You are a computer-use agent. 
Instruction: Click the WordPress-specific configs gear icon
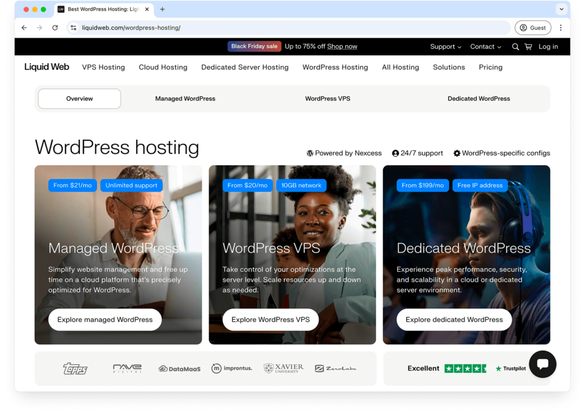tap(457, 153)
